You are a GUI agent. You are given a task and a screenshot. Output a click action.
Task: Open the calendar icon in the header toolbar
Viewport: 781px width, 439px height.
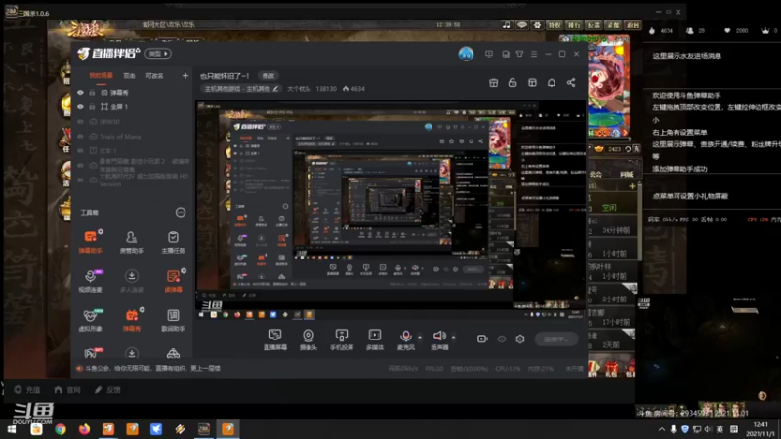[493, 83]
